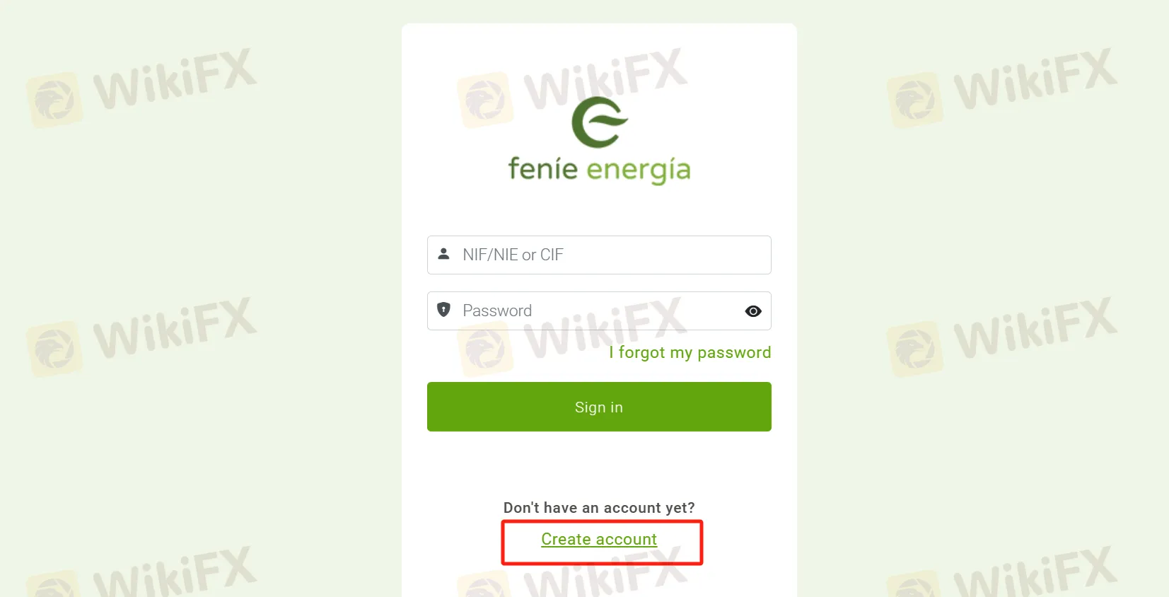1169x597 pixels.
Task: Click the person icon in NIF field
Action: point(443,253)
